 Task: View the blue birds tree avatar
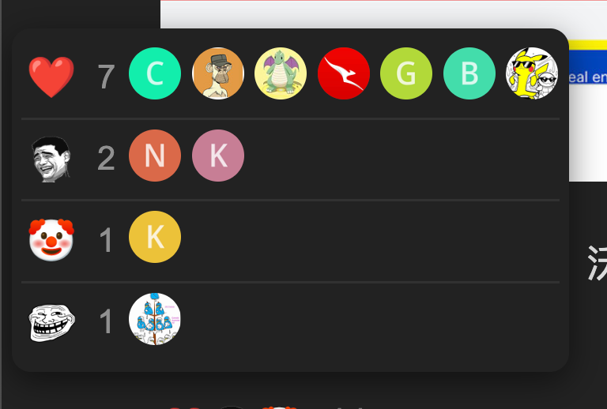(x=155, y=319)
